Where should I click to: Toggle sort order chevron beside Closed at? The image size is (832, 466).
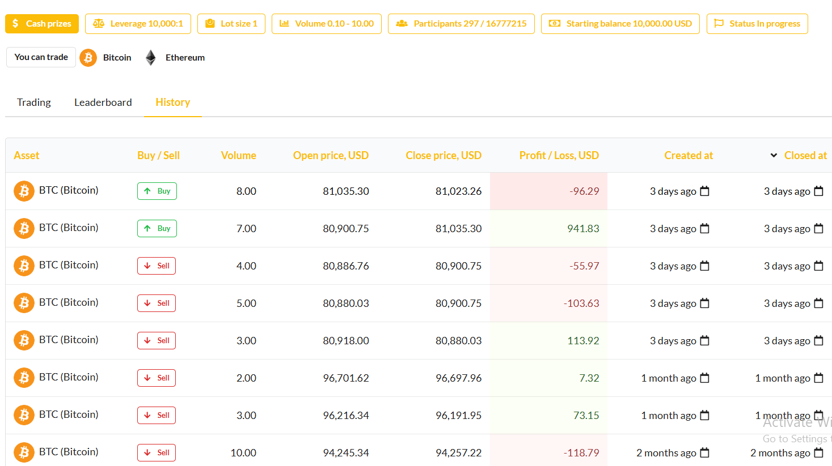pos(774,155)
